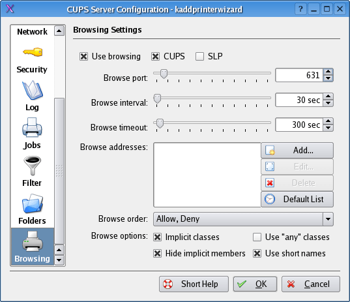This screenshot has width=350, height=302.
Task: Open the Security section key icon
Action: [33, 52]
